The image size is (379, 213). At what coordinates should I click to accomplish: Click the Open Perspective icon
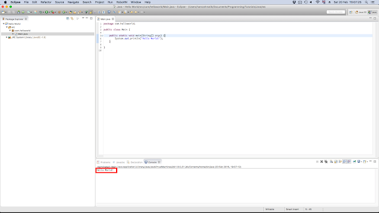(x=351, y=12)
